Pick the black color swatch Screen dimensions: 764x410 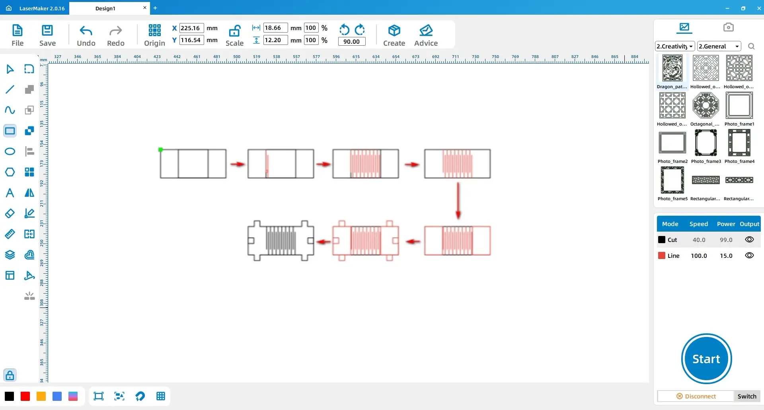pos(9,396)
